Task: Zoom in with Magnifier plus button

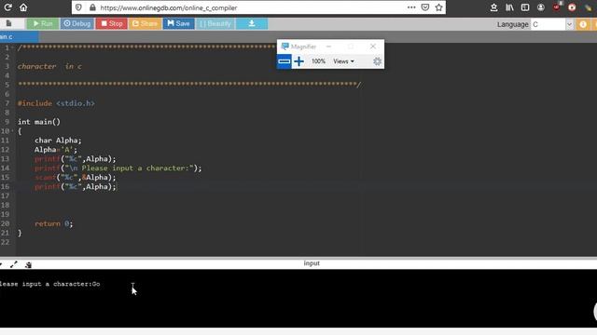Action: pos(298,61)
